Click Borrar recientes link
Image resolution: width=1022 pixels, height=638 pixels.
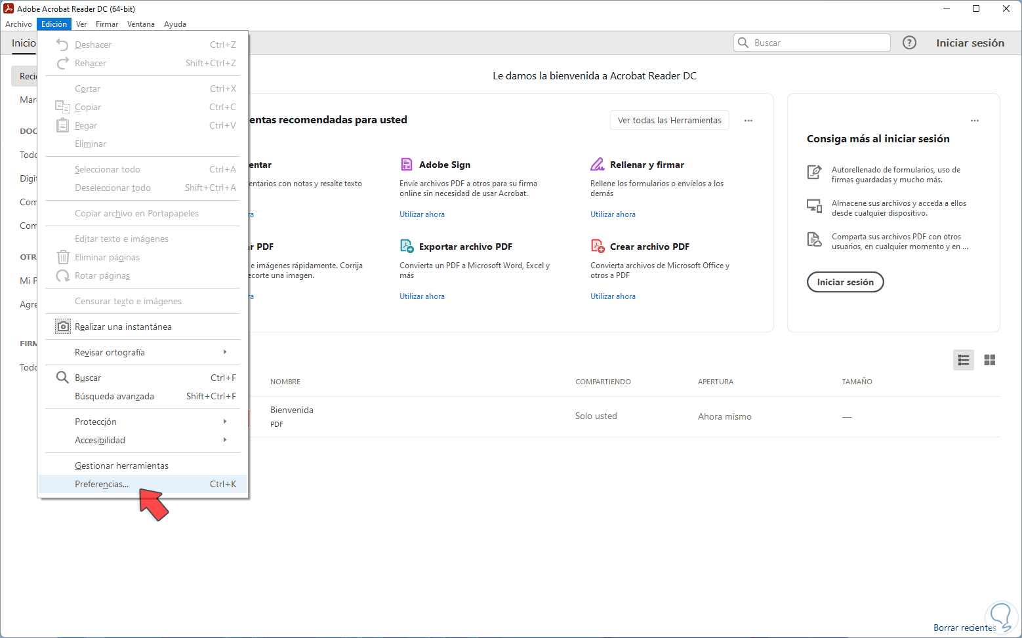[x=964, y=628]
